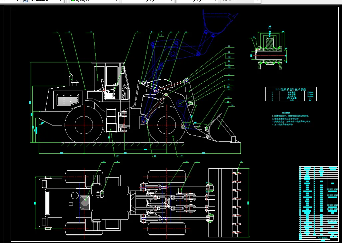Select part callout number 1
This screenshot has width=342, height=243.
coord(57,32)
